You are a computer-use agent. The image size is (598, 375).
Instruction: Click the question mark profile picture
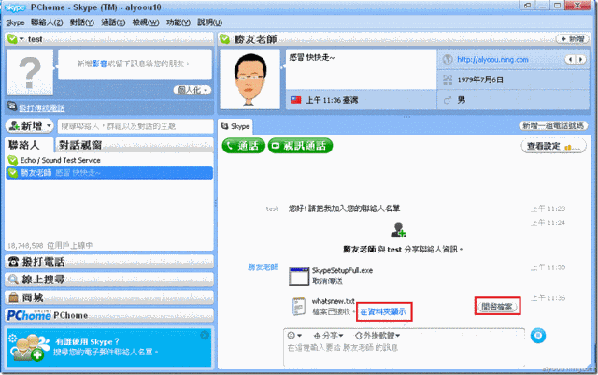point(30,73)
